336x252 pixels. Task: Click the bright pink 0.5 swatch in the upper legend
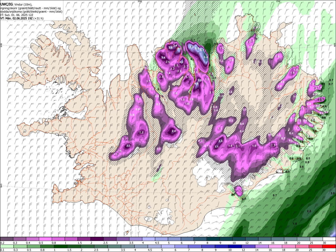(45, 239)
